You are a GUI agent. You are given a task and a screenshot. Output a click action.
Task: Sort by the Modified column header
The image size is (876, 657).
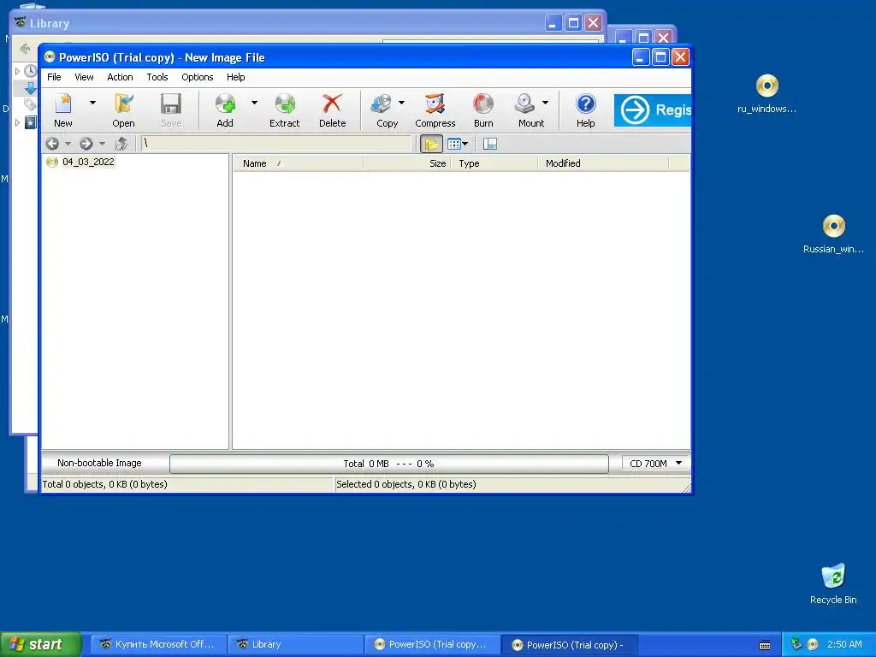click(603, 163)
